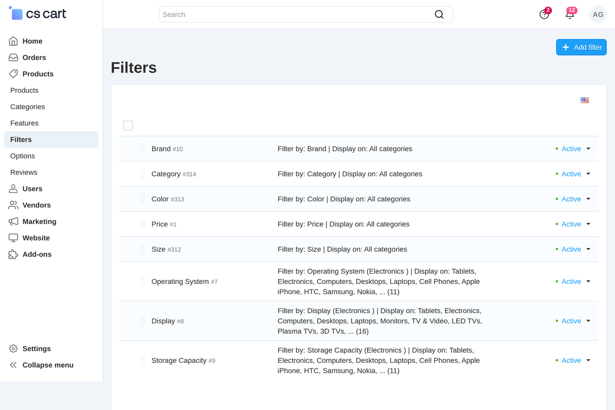Image resolution: width=615 pixels, height=410 pixels.
Task: Click the Website monitor icon
Action: (x=13, y=238)
